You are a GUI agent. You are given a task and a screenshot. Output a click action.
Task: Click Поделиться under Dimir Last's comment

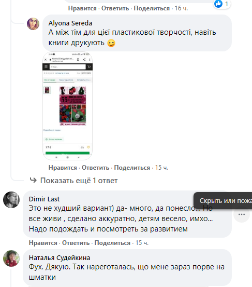coord(112,243)
